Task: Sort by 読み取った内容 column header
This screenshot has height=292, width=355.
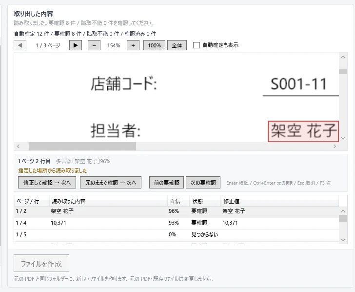Action: (x=108, y=201)
